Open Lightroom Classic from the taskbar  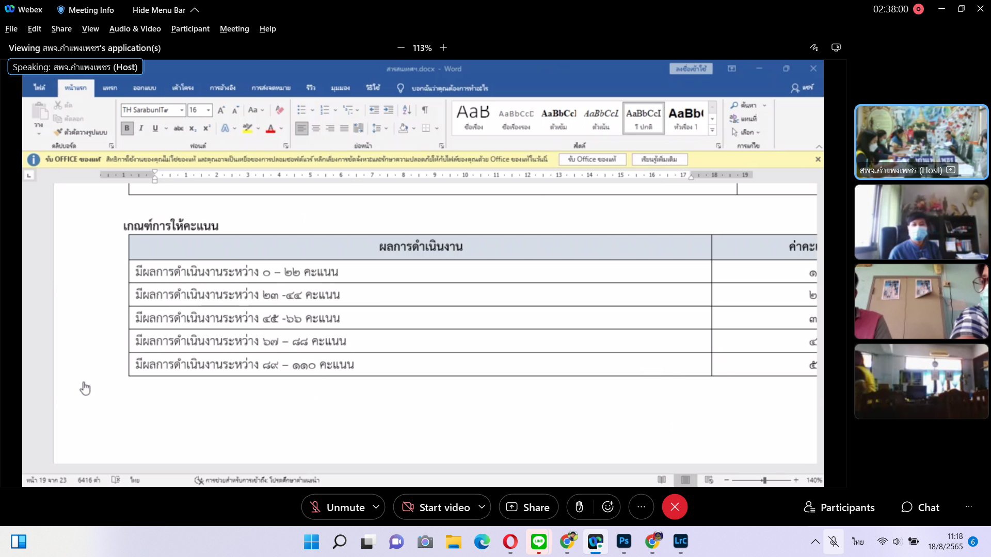(x=680, y=542)
